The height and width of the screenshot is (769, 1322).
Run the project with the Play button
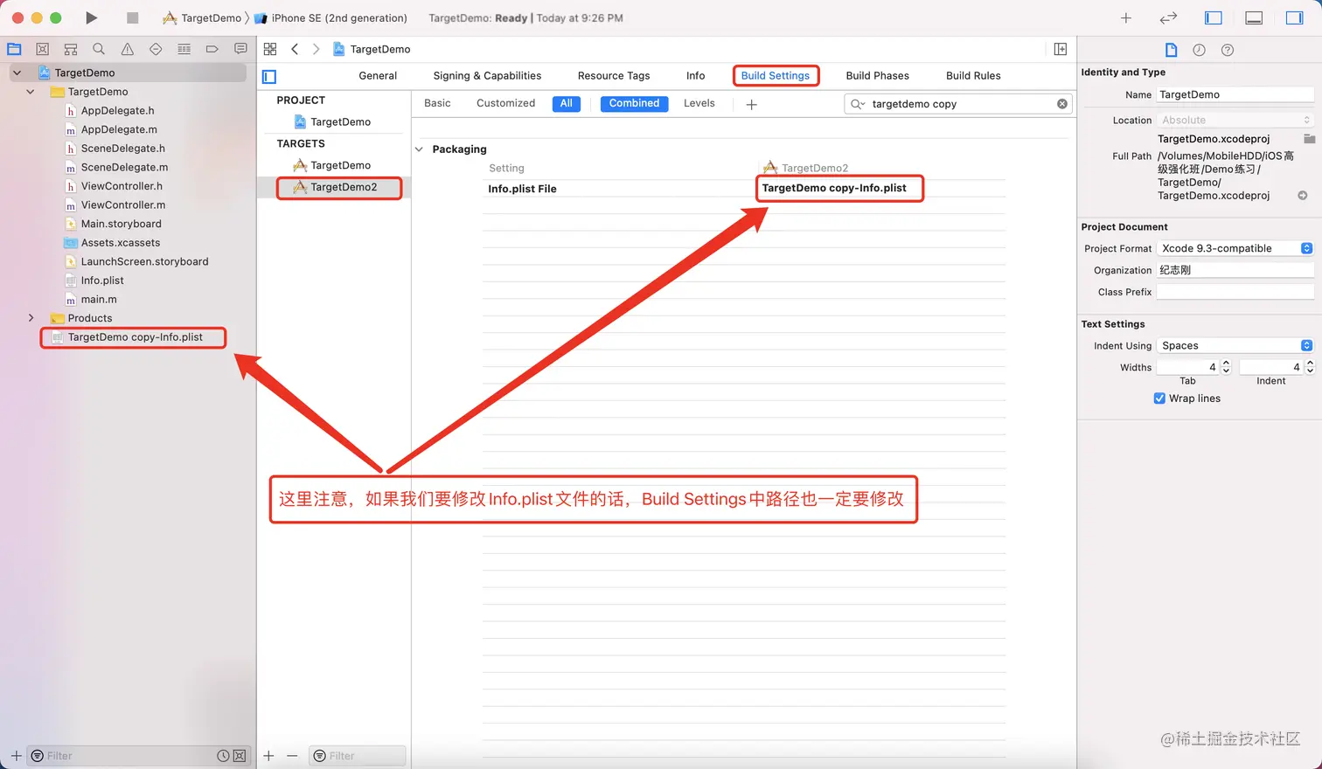pyautogui.click(x=92, y=17)
